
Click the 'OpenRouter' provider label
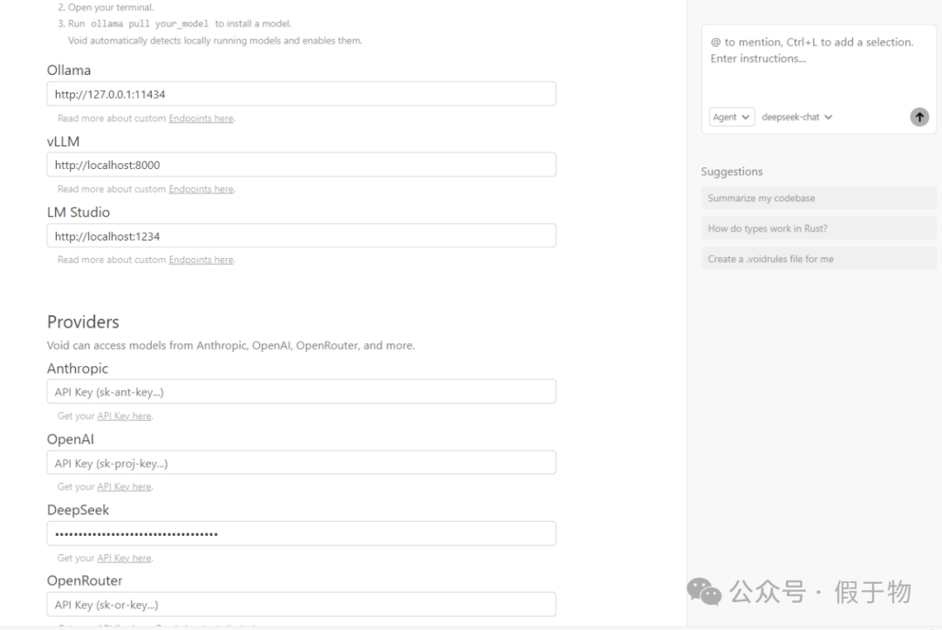85,581
